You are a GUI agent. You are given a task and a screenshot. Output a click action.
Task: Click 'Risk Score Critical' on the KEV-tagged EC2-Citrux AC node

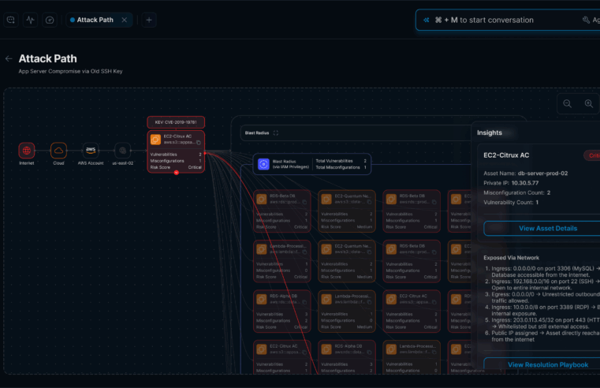point(176,167)
